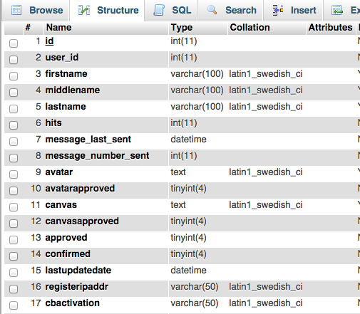
Task: Click the SQL scroll icon
Action: [x=159, y=10]
